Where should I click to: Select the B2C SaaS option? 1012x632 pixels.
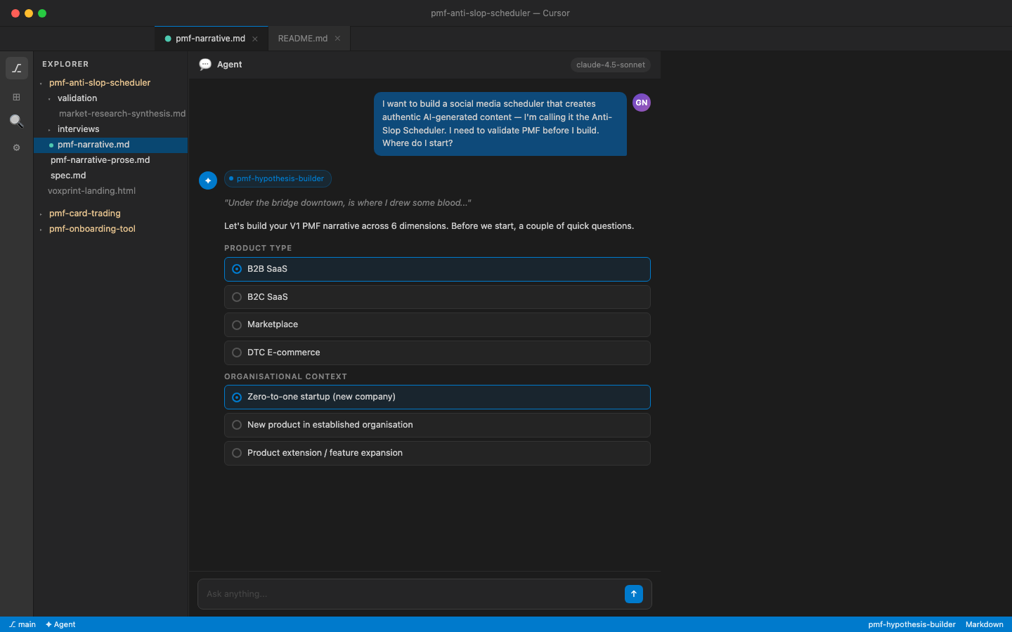[x=437, y=297]
